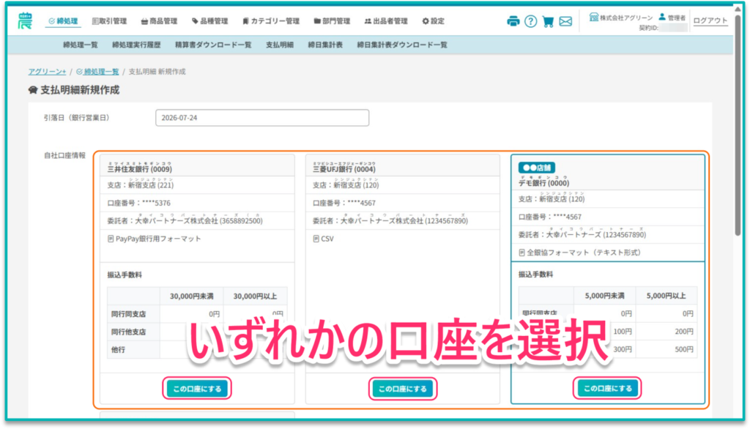The width and height of the screenshot is (750, 429).
Task: Open the 締処理 menu
Action: point(63,21)
